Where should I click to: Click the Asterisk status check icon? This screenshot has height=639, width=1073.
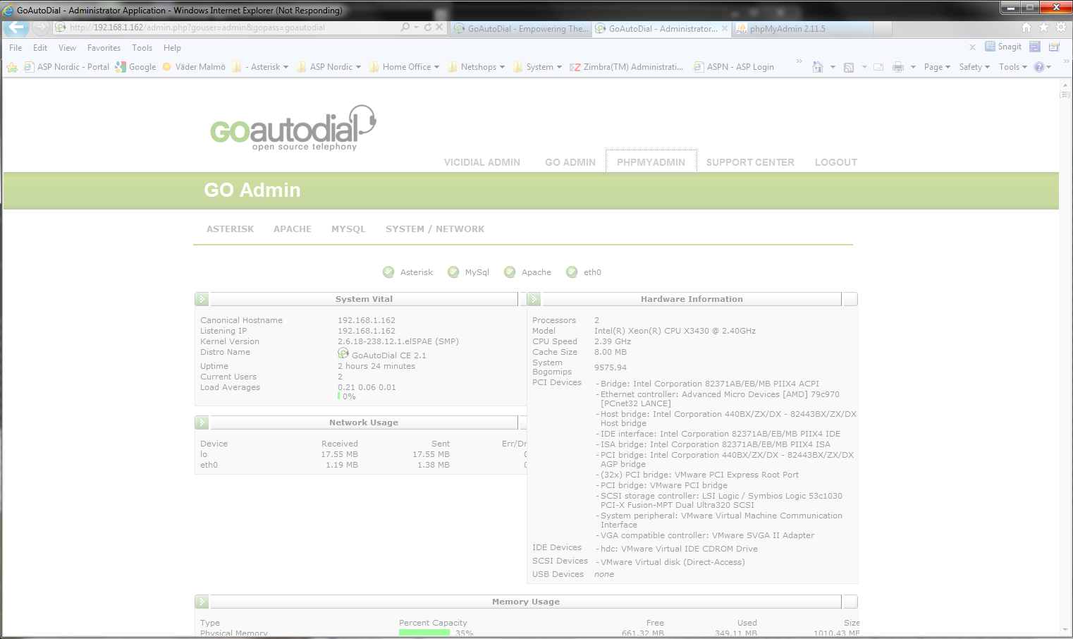pos(388,272)
